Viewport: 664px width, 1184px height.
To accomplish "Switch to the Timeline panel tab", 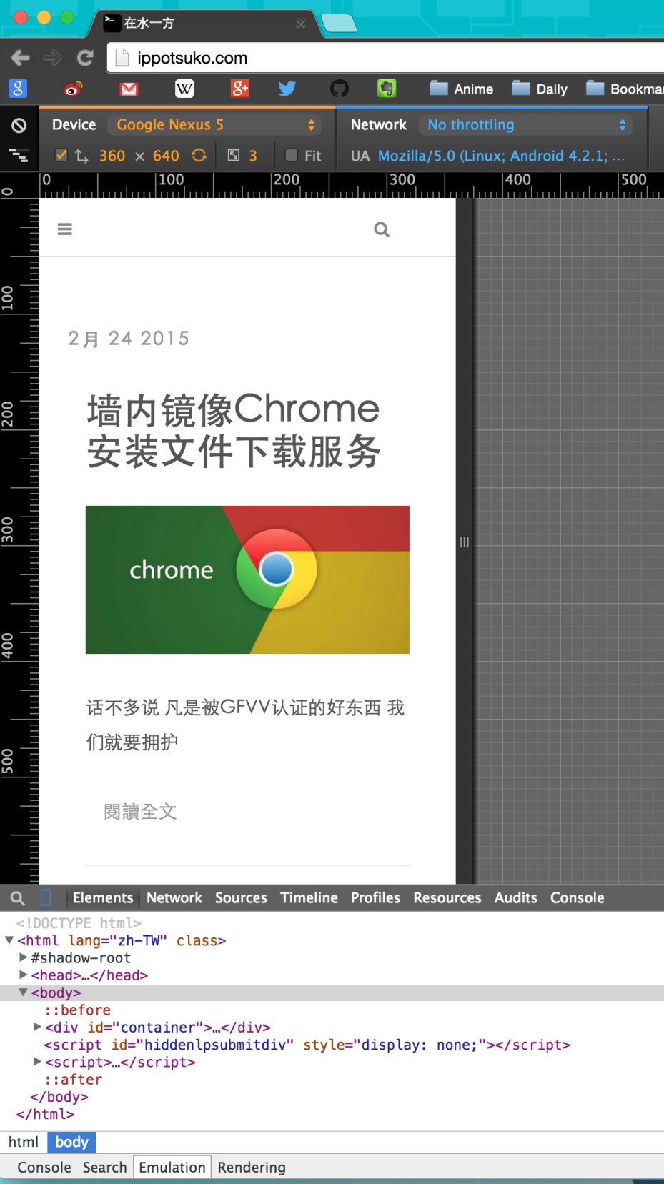I will [309, 898].
